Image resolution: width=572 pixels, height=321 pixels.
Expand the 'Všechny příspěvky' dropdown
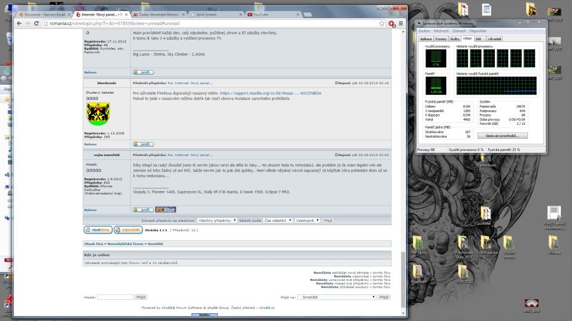point(217,220)
